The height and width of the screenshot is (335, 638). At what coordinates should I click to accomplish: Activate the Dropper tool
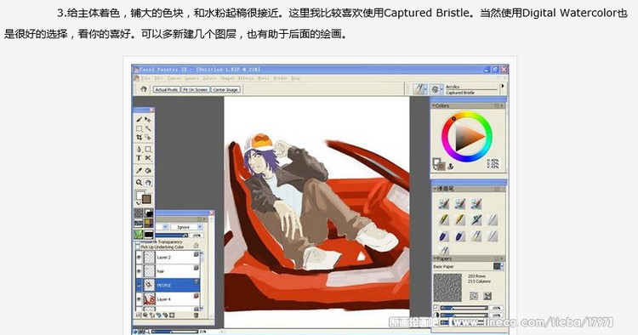(x=140, y=171)
